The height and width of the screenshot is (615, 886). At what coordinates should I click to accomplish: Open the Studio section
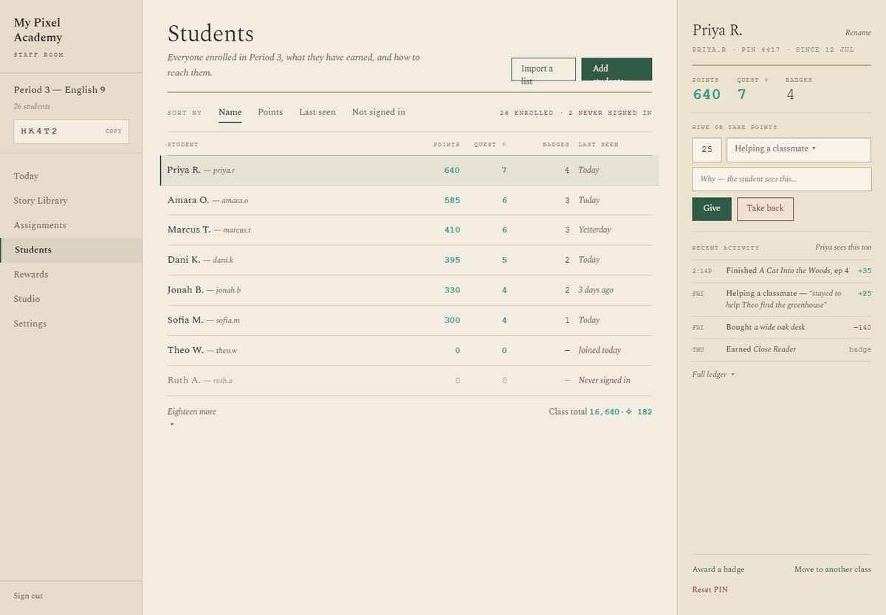click(x=71, y=299)
